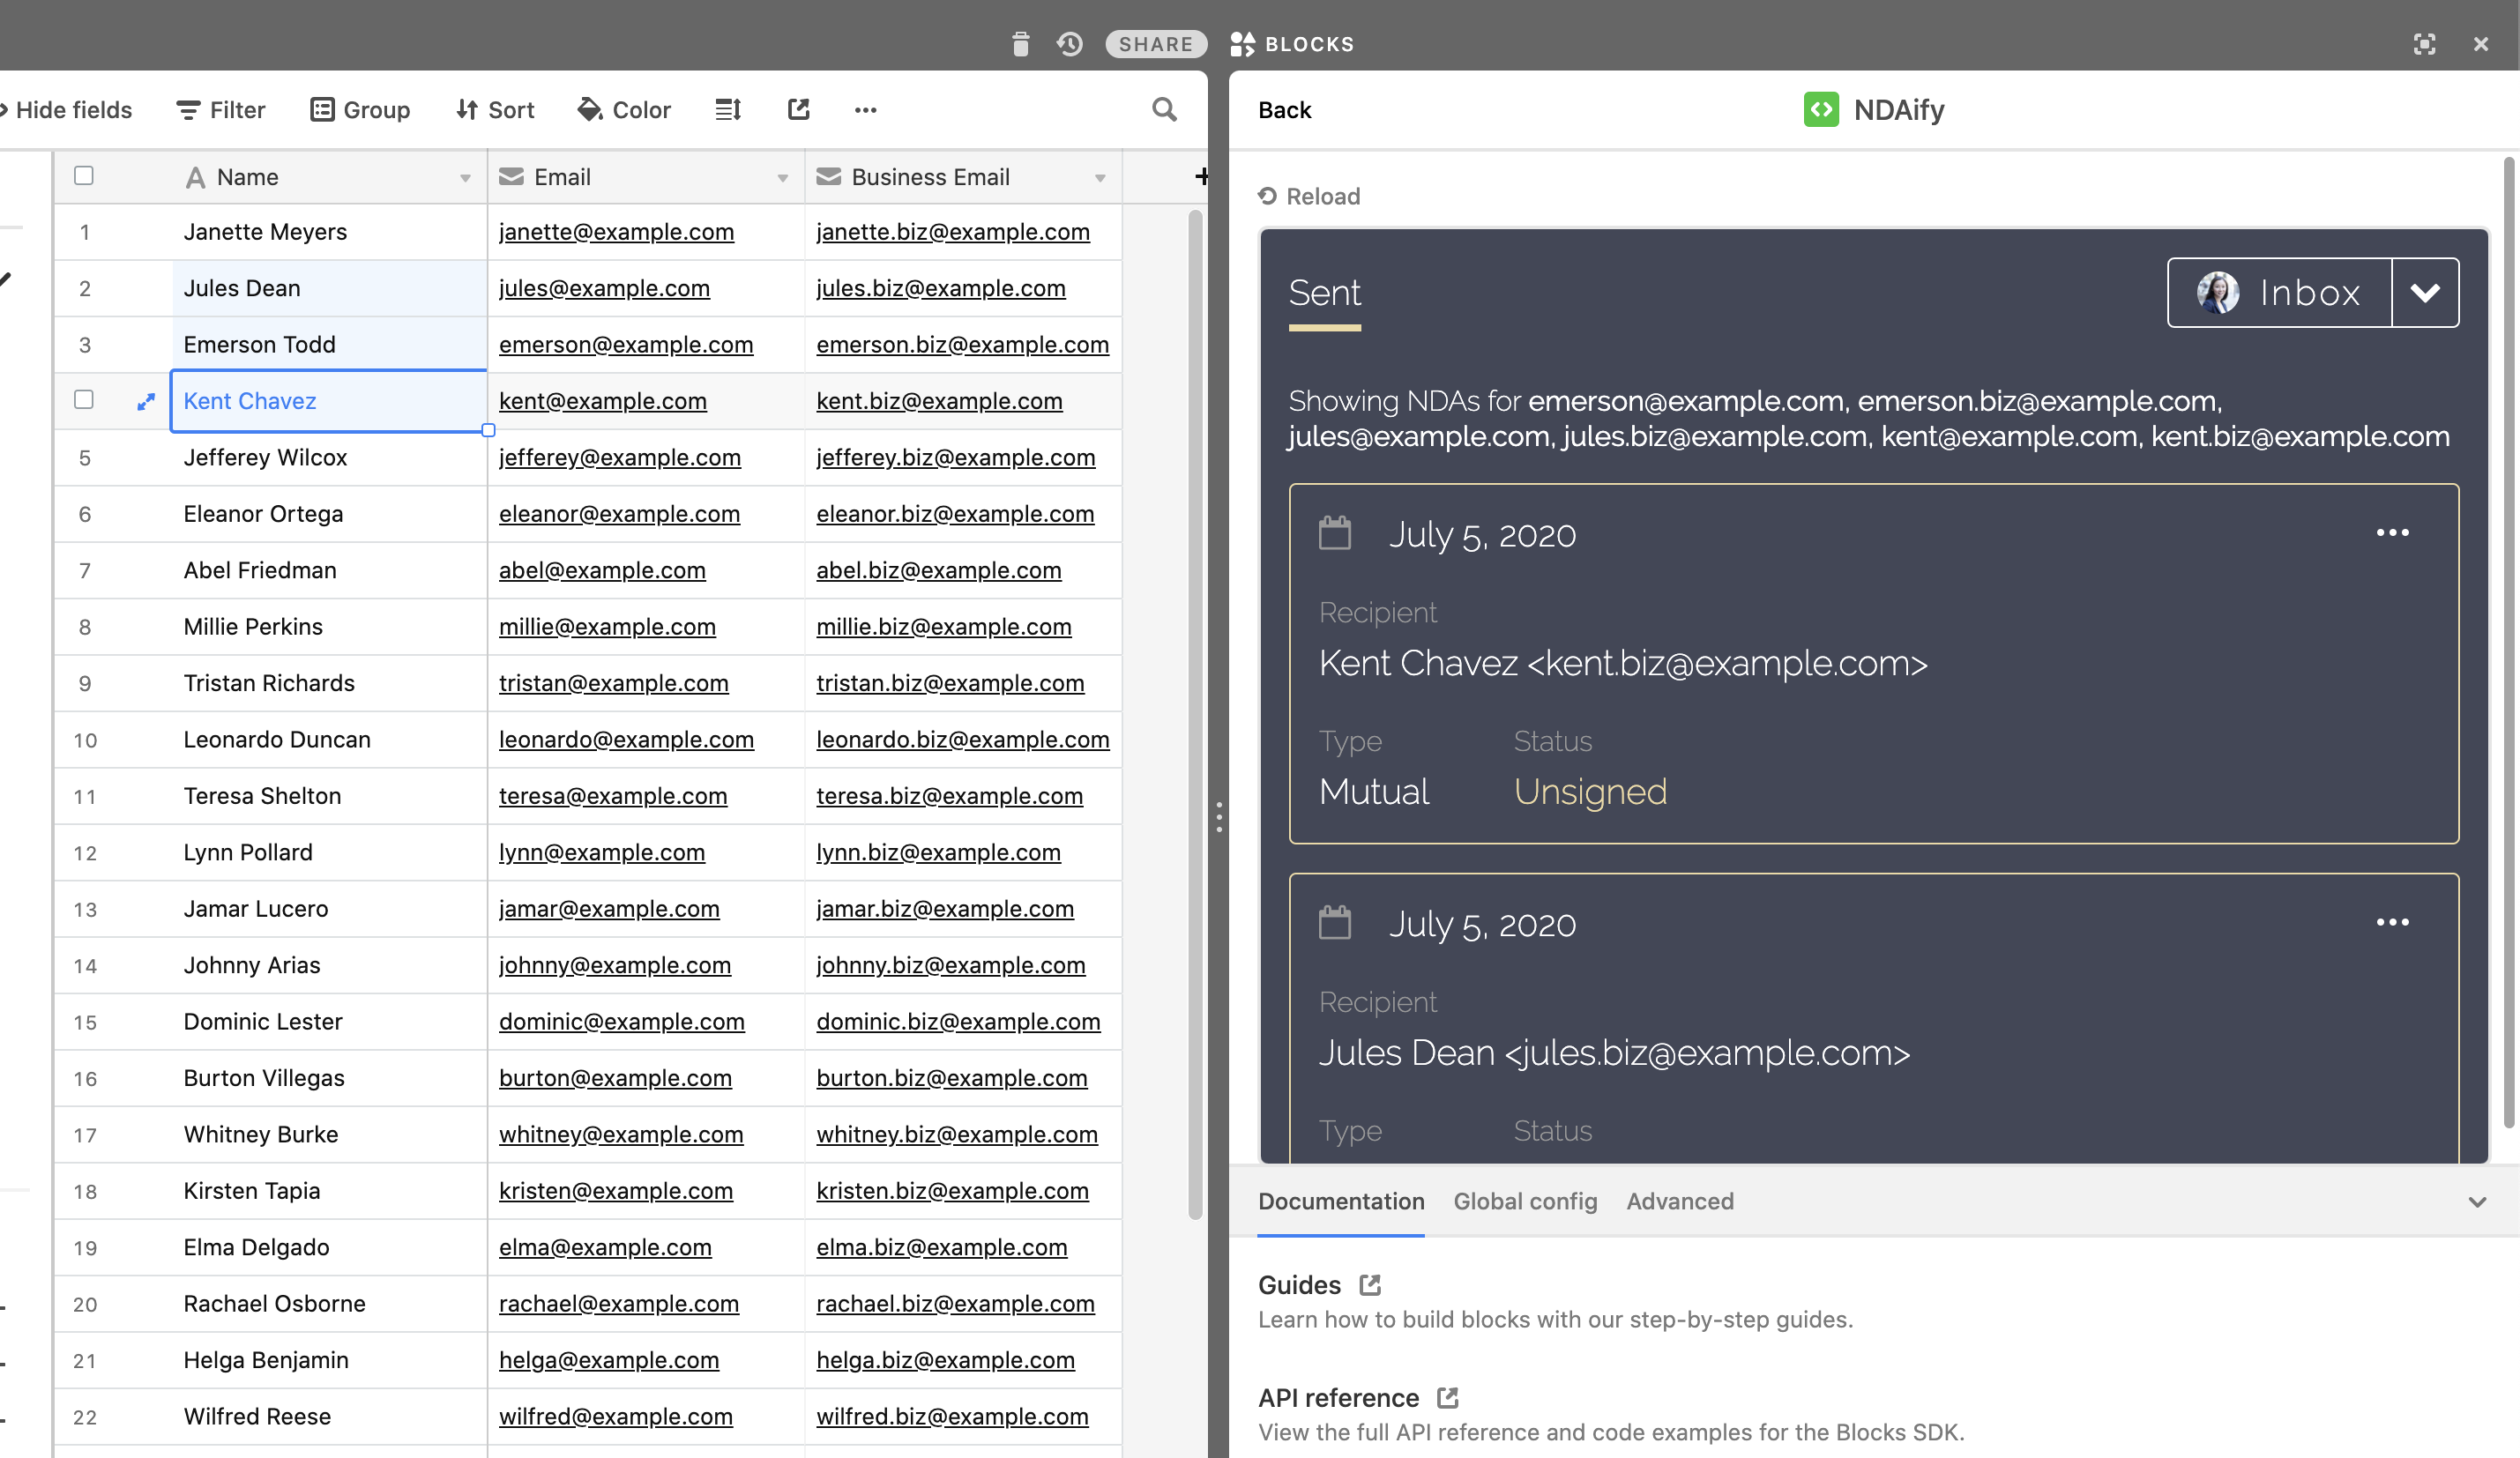Switch to the Advanced tab

tap(1680, 1202)
